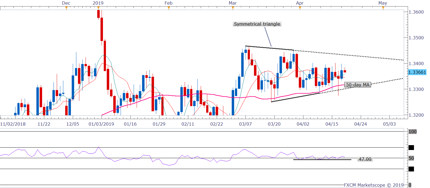This screenshot has height=188, width=430.
Task: Click the May month marker triangle
Action: tap(383, 8)
